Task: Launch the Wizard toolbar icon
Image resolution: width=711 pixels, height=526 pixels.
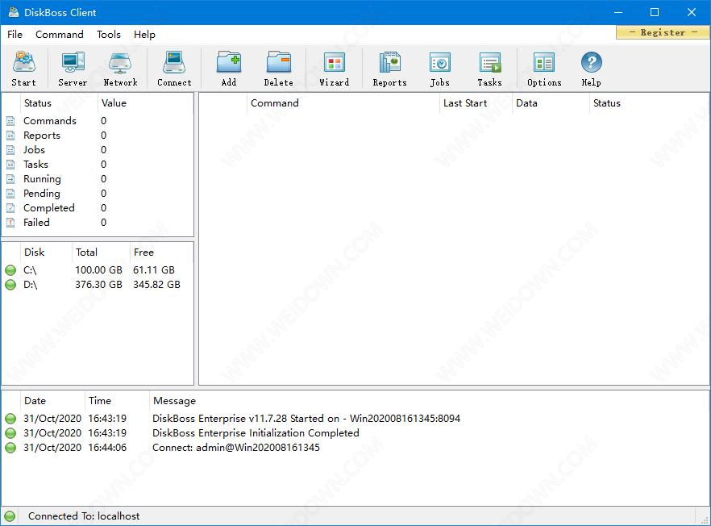Action: 335,62
